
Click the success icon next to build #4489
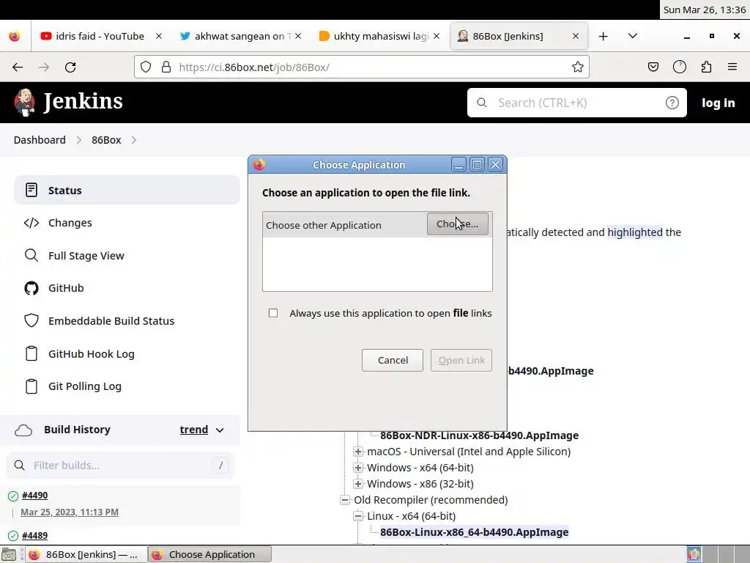13,536
